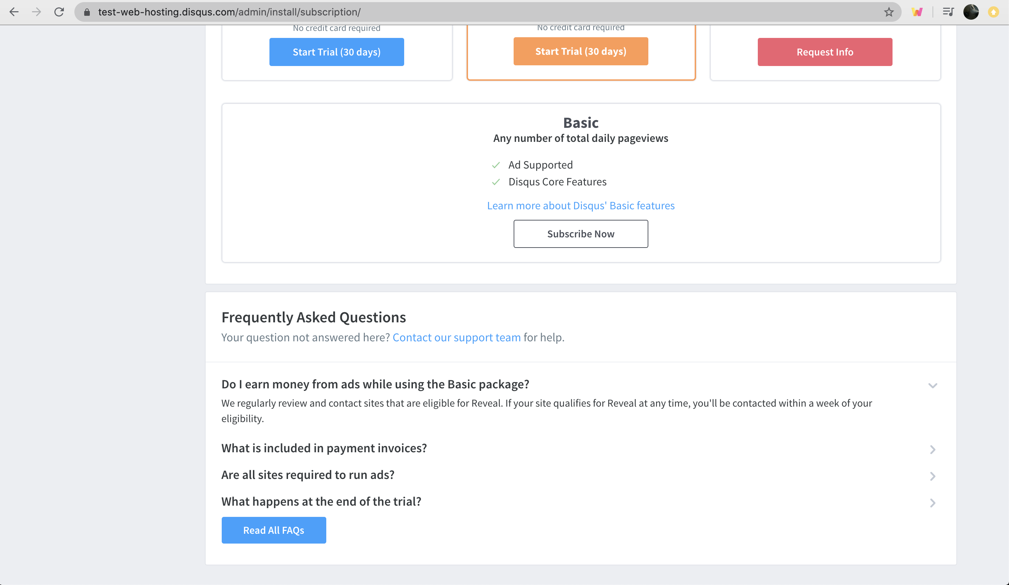Open the browser profile avatar
Viewport: 1009px width, 585px height.
click(x=971, y=12)
